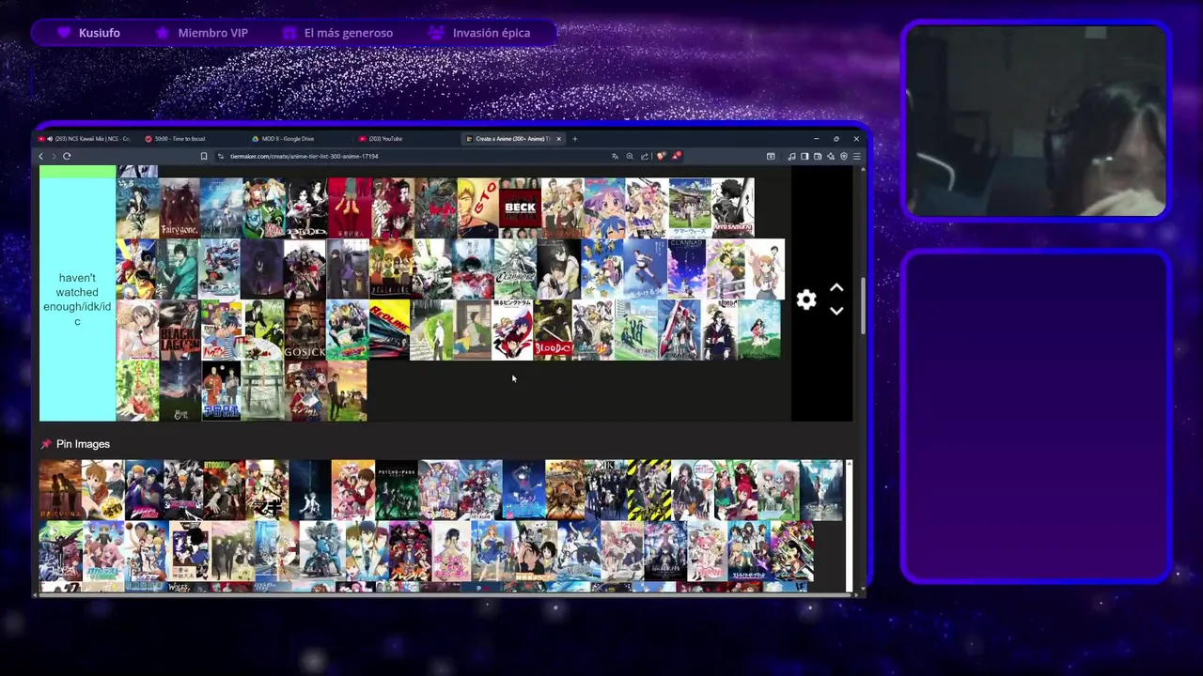
Task: Open the Brave Wallet icon
Action: 818,156
